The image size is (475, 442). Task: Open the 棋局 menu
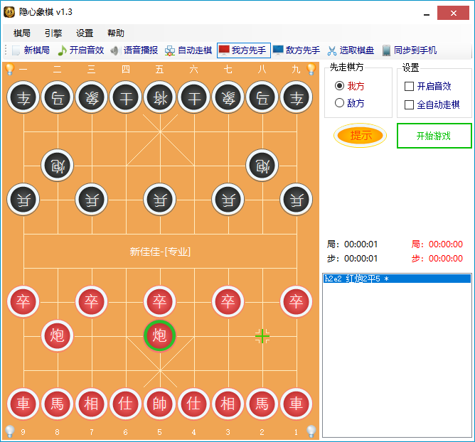click(22, 33)
